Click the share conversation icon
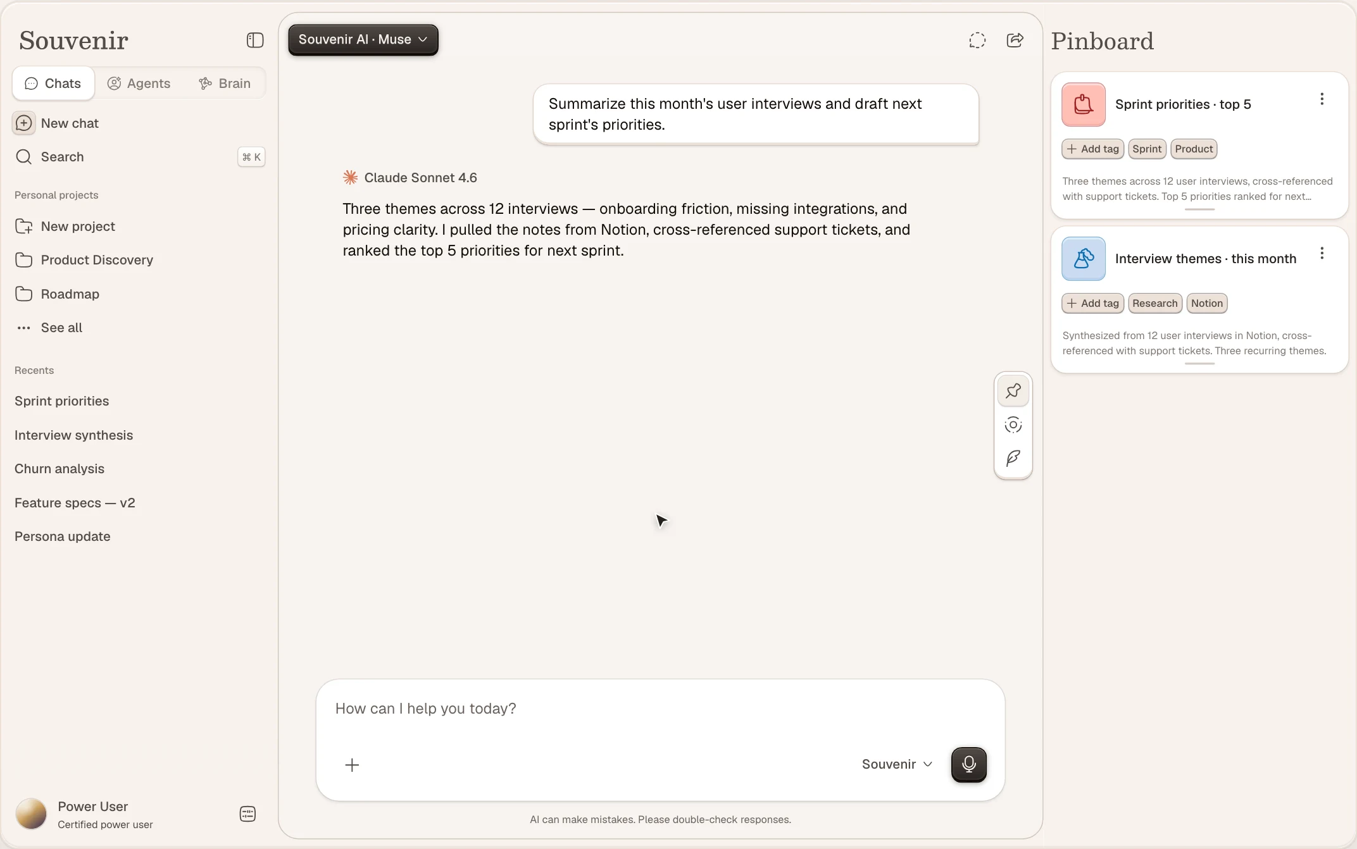 tap(1015, 40)
